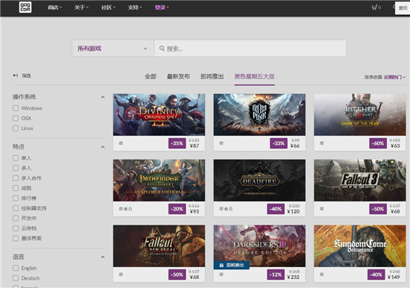Screen dimensions: 410x288
Task: Open Pathfinder Kingmaker game thumbnail
Action: point(159,181)
